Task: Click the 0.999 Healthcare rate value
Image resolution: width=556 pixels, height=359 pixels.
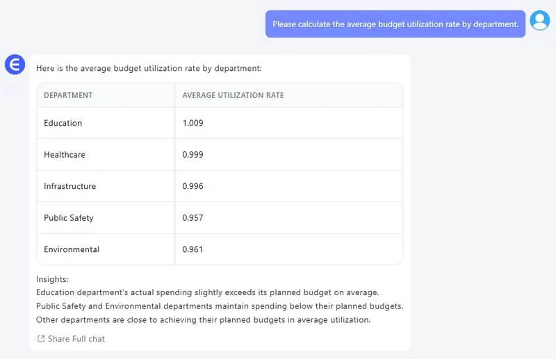Action: point(193,155)
